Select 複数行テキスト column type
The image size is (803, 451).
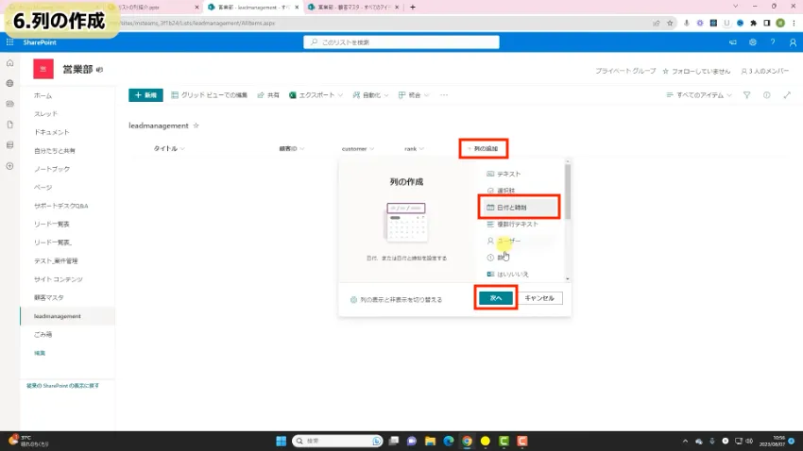pos(517,225)
